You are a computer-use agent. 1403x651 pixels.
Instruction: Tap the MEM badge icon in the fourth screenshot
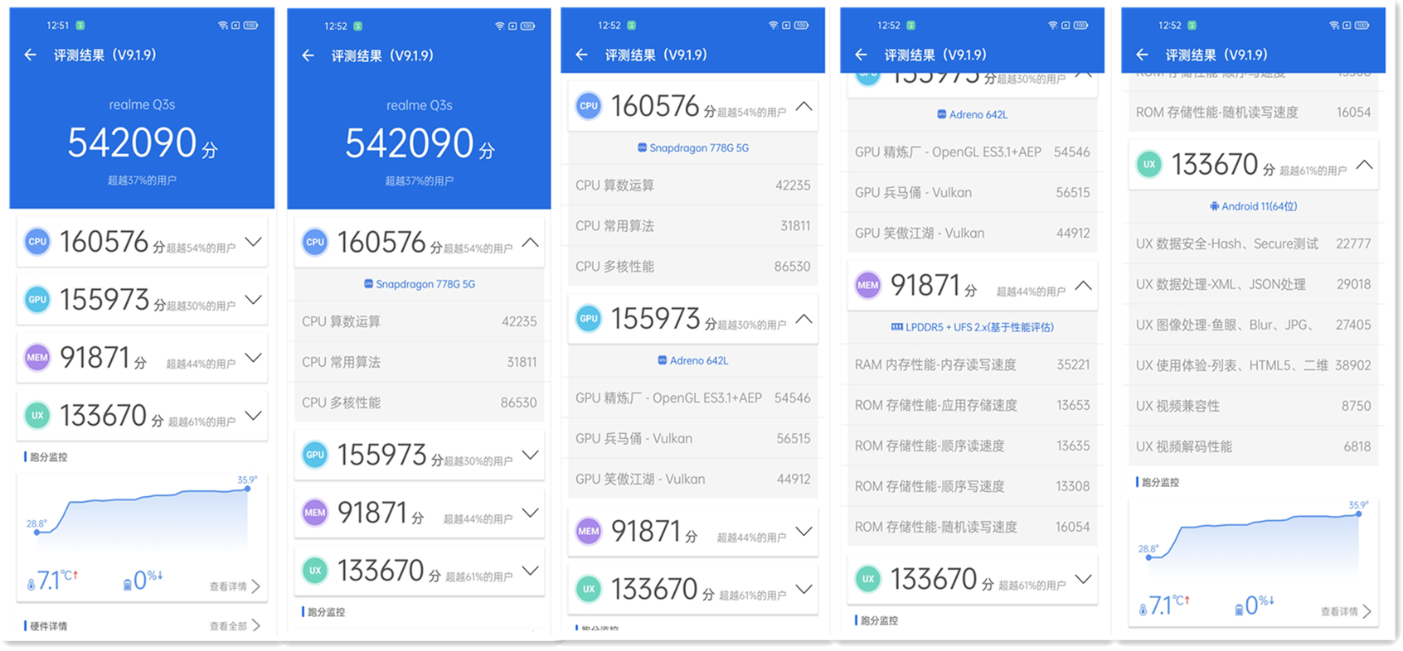tap(868, 286)
